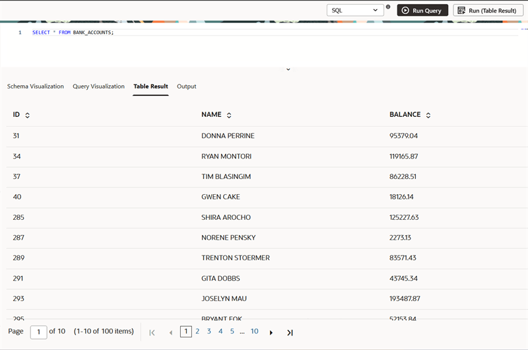Select cell NORENE PENSKY
Screen dimensions: 528x350
point(228,238)
